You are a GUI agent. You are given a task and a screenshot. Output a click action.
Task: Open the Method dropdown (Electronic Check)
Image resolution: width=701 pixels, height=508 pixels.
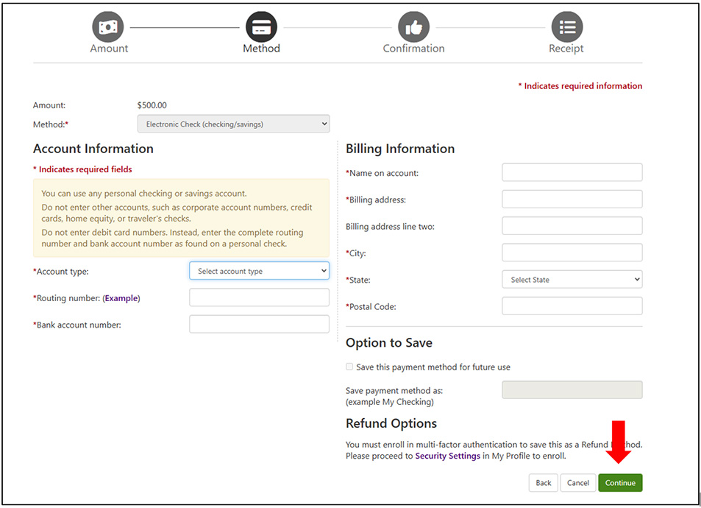[233, 124]
